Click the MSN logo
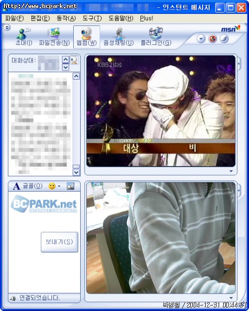This screenshot has height=311, width=249. coord(231,29)
